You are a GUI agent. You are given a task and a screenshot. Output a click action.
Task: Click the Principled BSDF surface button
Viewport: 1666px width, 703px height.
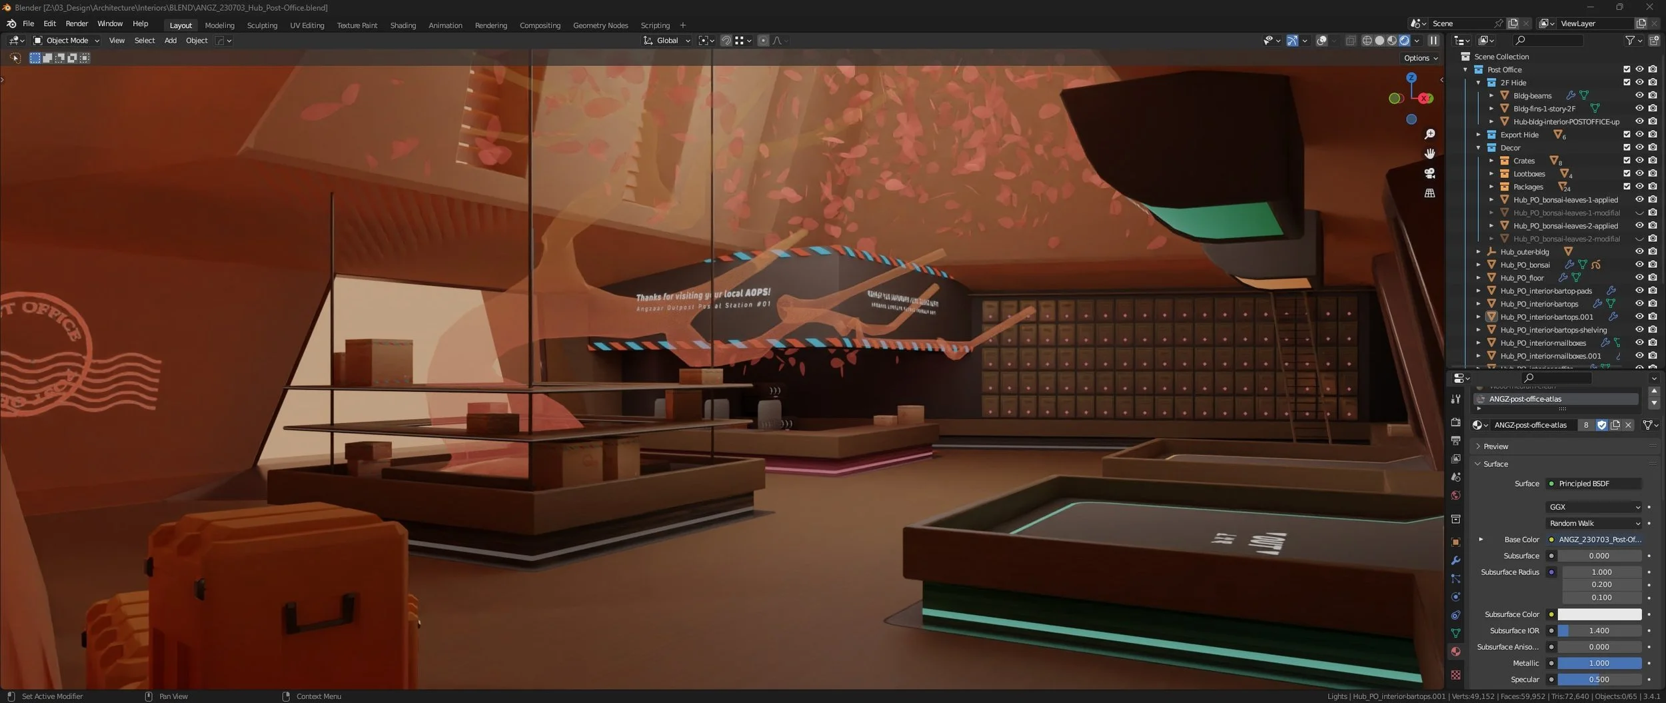[1593, 484]
